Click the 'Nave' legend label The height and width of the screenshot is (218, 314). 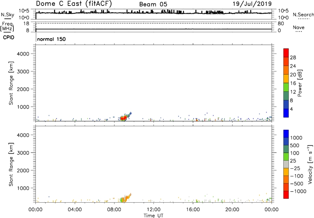point(298,27)
